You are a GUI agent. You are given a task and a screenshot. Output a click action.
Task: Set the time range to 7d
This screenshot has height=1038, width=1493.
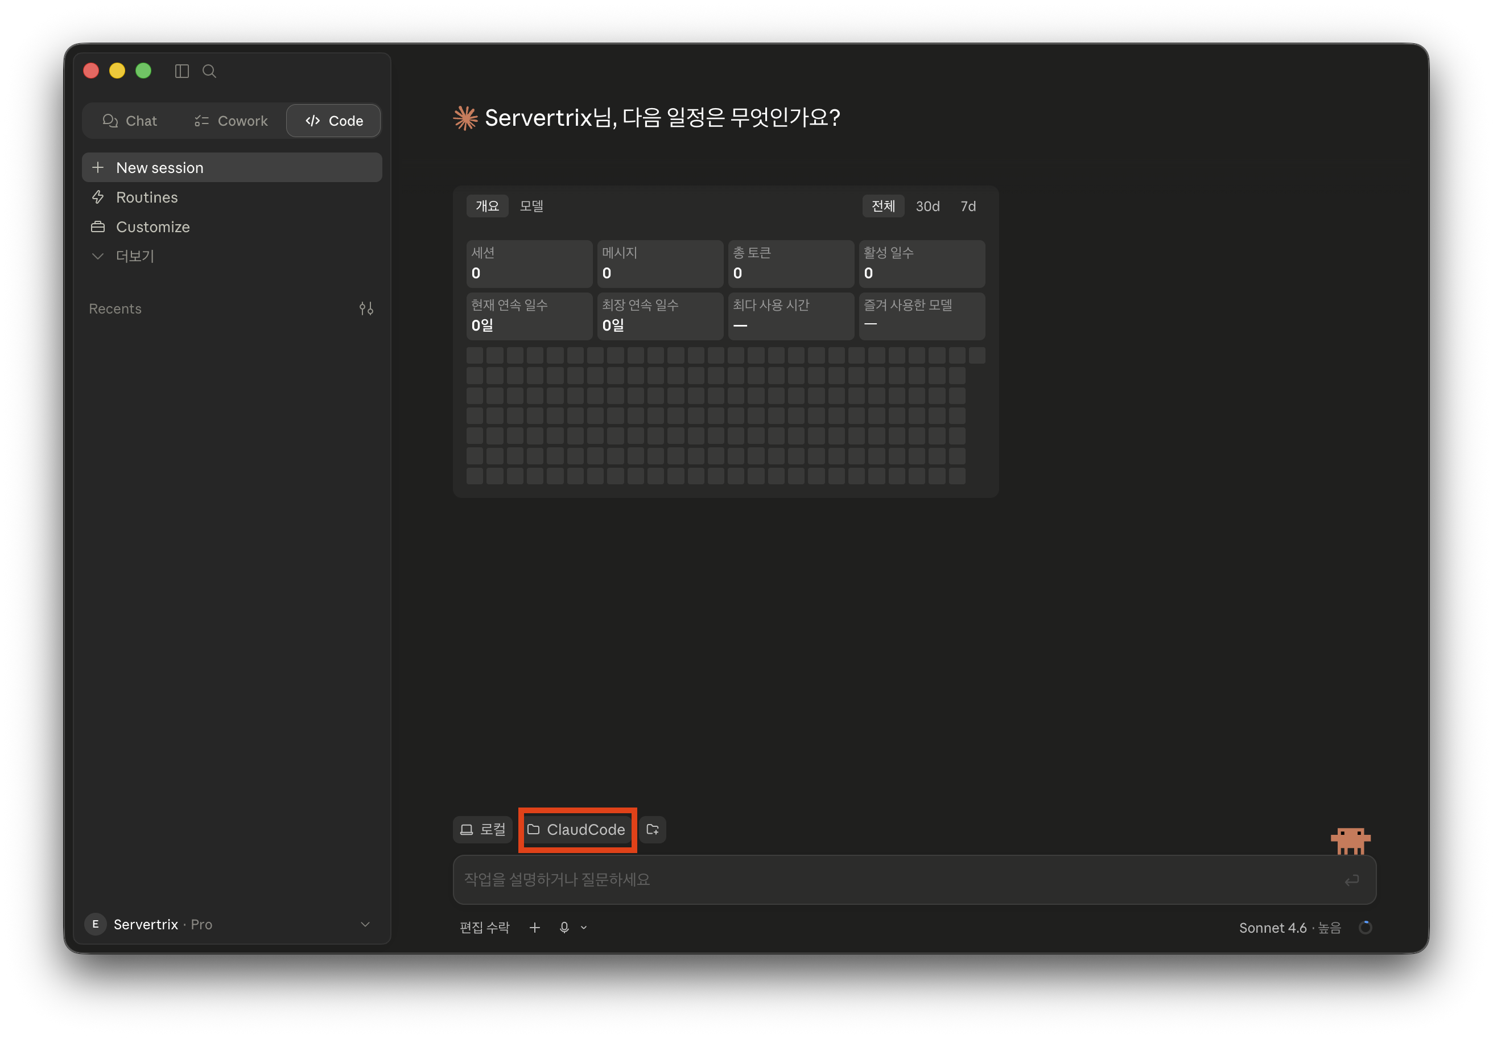click(x=968, y=206)
